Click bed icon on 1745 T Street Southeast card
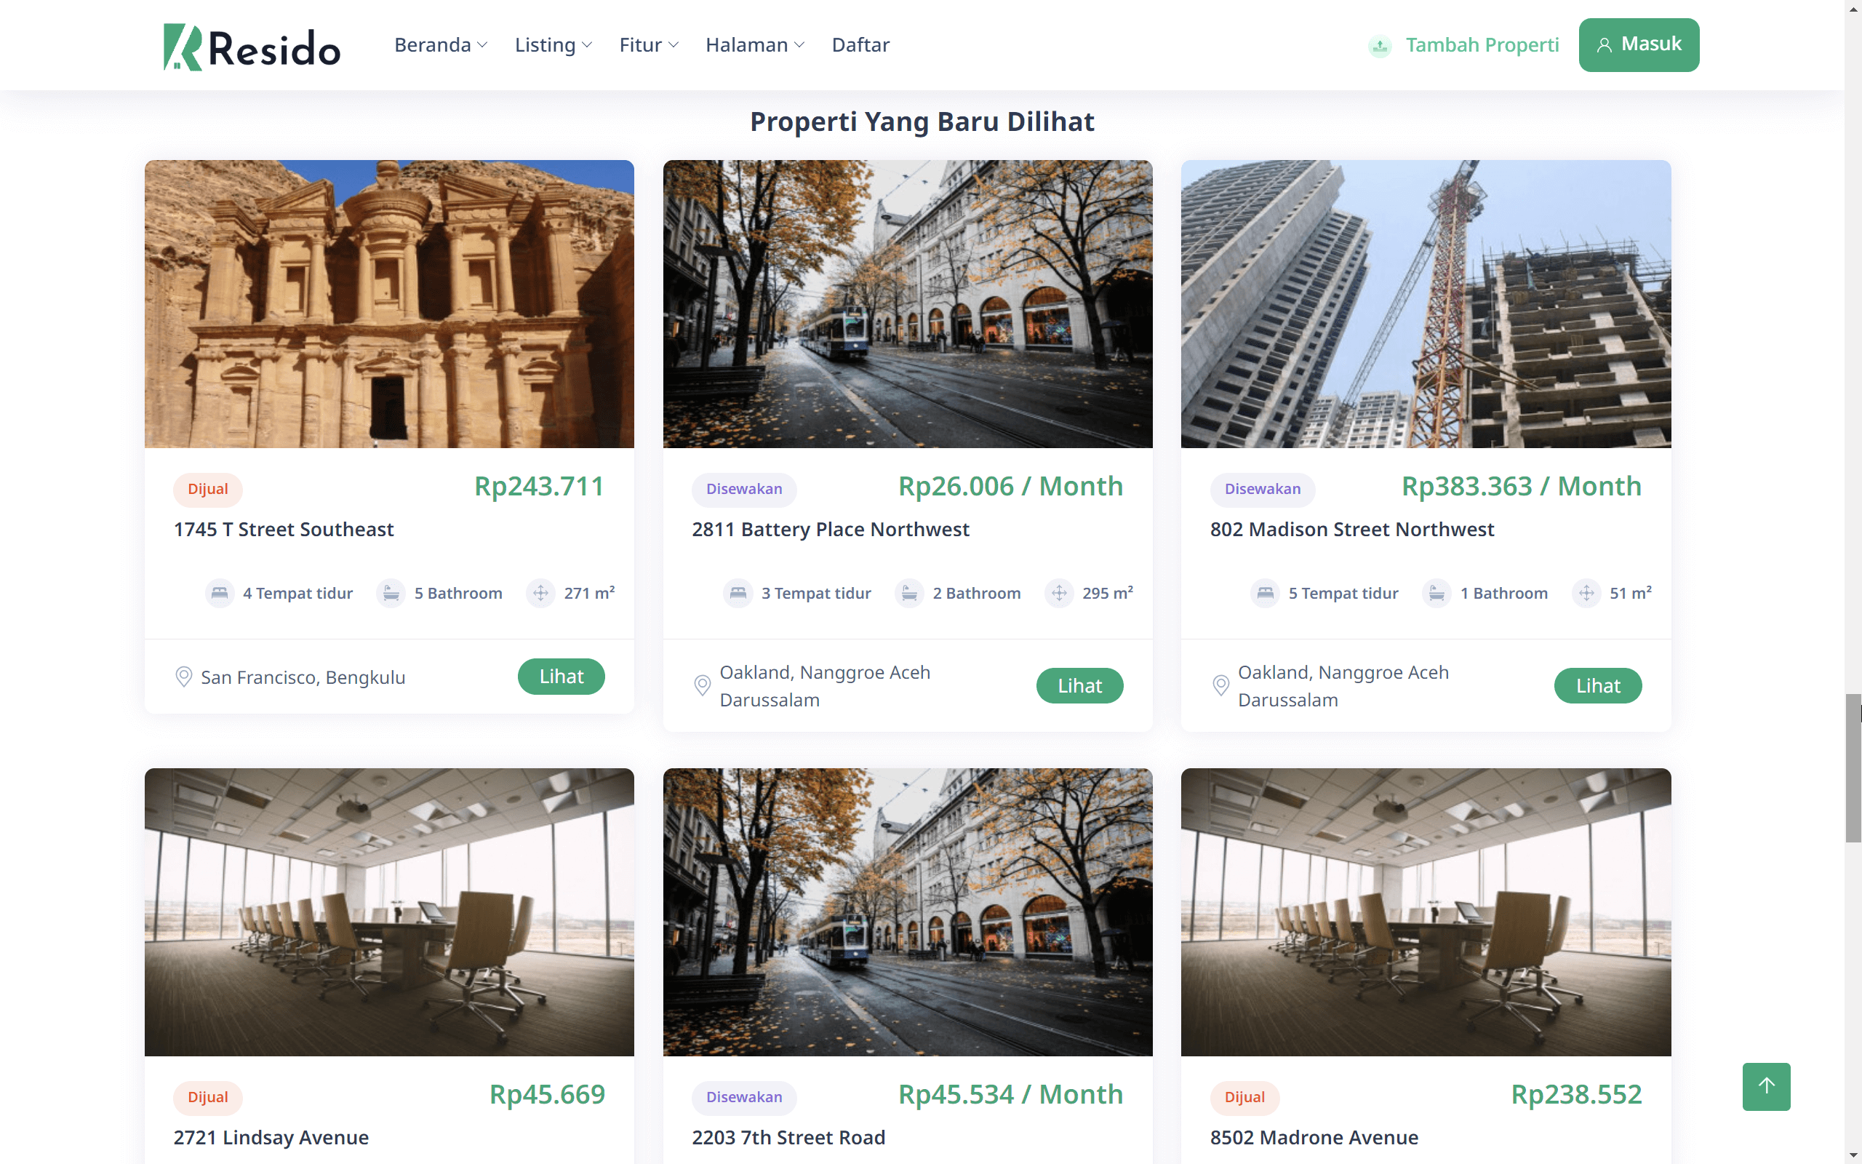 (219, 594)
